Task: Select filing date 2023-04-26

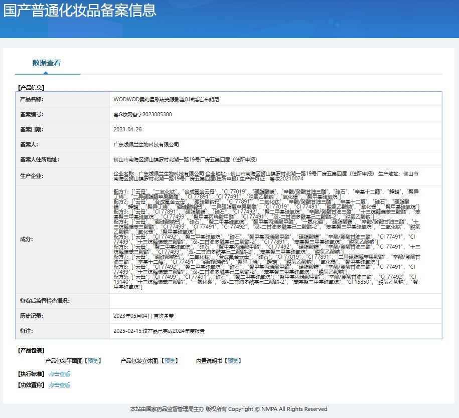Action: pos(127,129)
